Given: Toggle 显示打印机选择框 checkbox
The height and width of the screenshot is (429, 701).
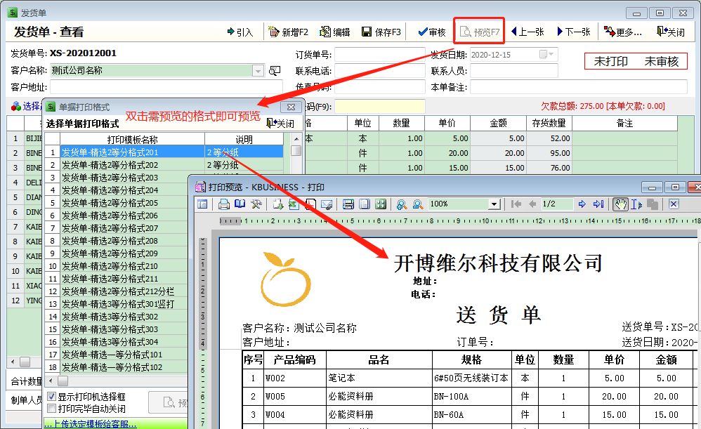Looking at the screenshot, I should click(x=51, y=397).
